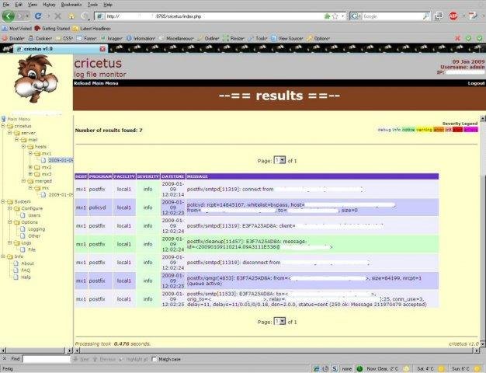Open the About page in Info
Viewport: 486px width, 373px height.
coord(27,263)
